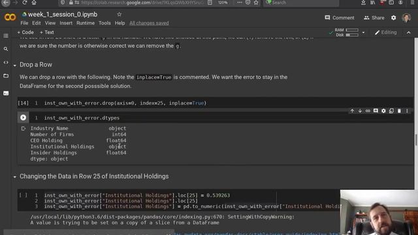Click the Drop a Row heading
The width and height of the screenshot is (418, 235).
(36, 65)
